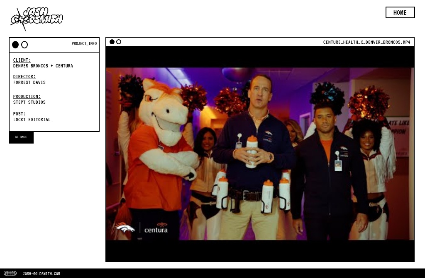The height and width of the screenshot is (278, 425).
Task: Click the PRODUCTION: heading
Action: pos(27,96)
